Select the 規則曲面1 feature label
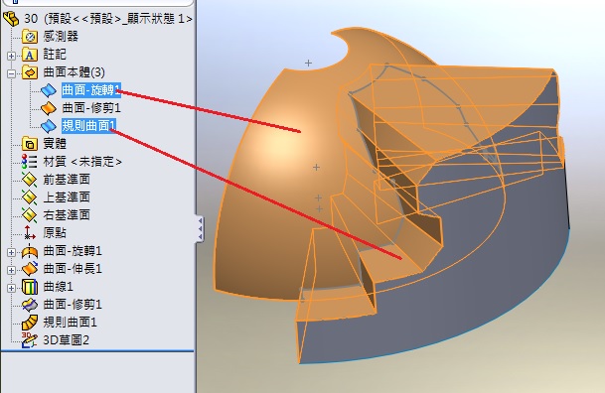605x393 pixels. (70, 323)
